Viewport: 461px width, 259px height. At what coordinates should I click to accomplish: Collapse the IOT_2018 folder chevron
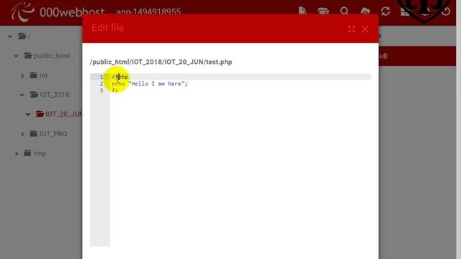[x=22, y=95]
